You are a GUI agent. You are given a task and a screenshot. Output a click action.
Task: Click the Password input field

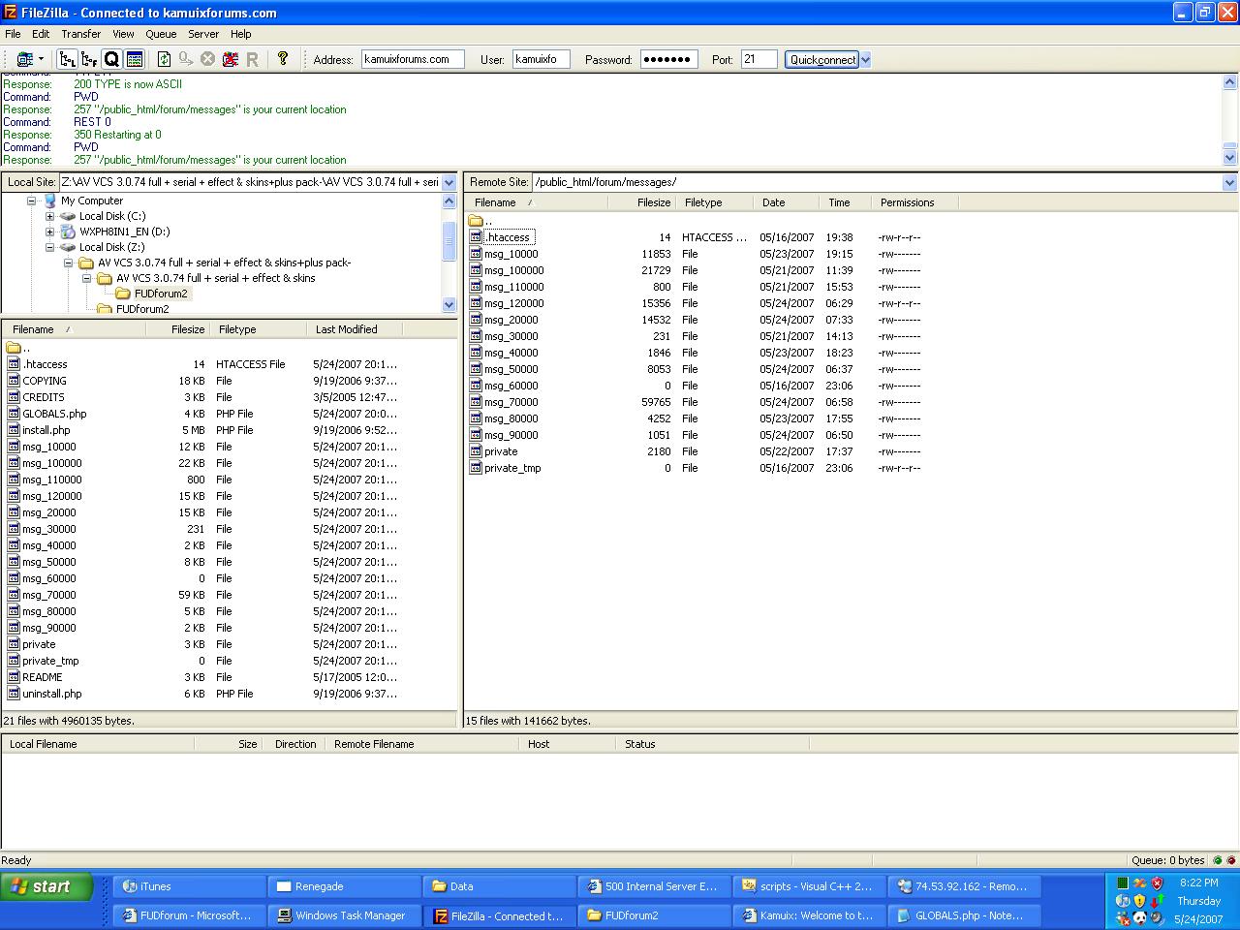tap(669, 59)
